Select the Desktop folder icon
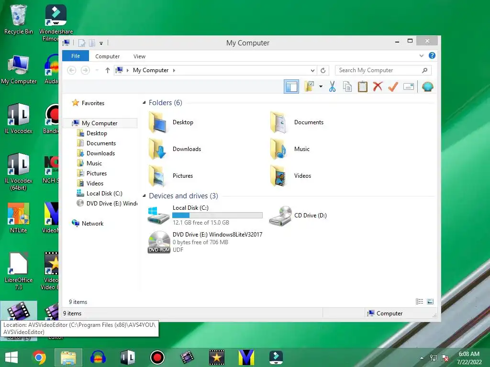 (x=157, y=122)
